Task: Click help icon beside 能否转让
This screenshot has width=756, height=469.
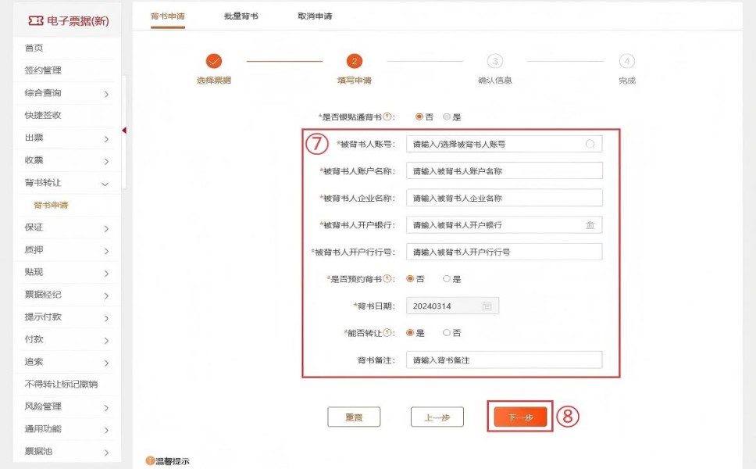Action: [x=386, y=333]
